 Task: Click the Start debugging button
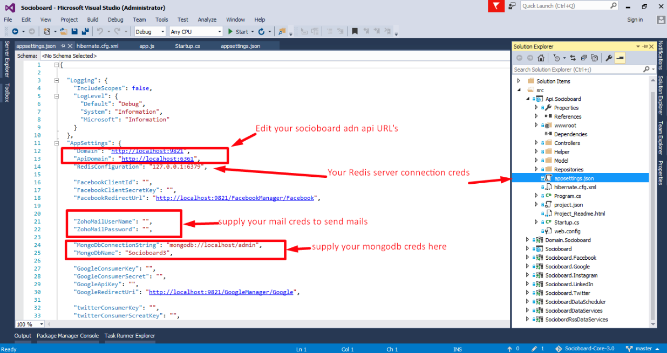pos(237,32)
